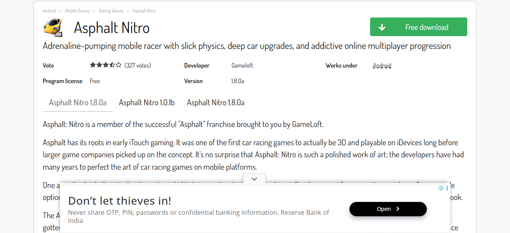Rate the app by selecting the third star
The width and height of the screenshot is (510, 233).
tap(105, 65)
